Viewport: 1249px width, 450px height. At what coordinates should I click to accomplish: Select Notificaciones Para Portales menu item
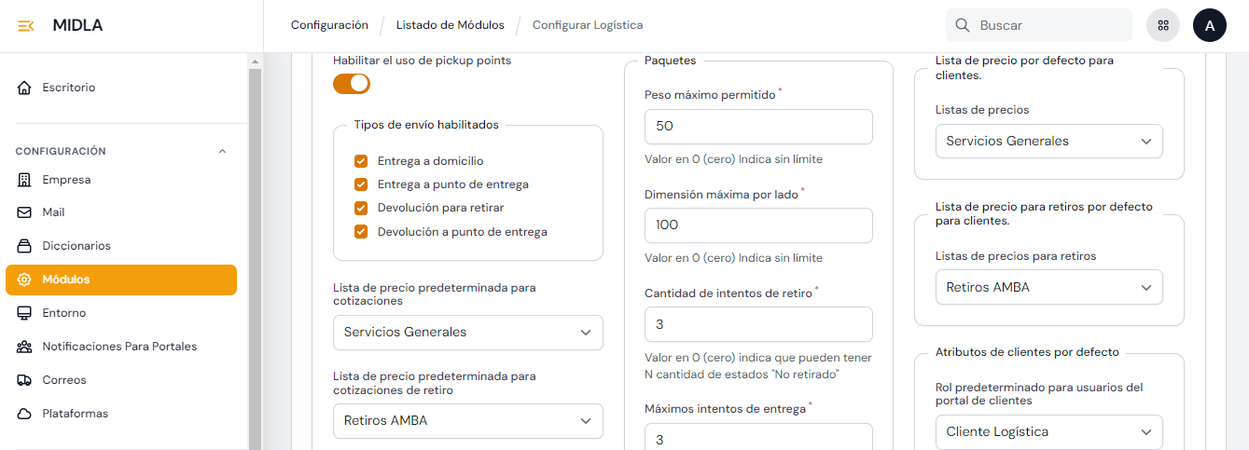point(119,347)
